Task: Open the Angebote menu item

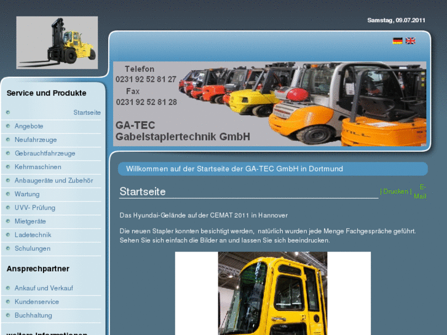Action: click(x=29, y=126)
